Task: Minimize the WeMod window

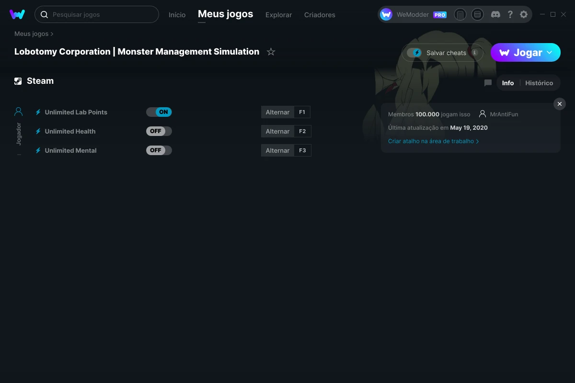Action: [x=542, y=14]
